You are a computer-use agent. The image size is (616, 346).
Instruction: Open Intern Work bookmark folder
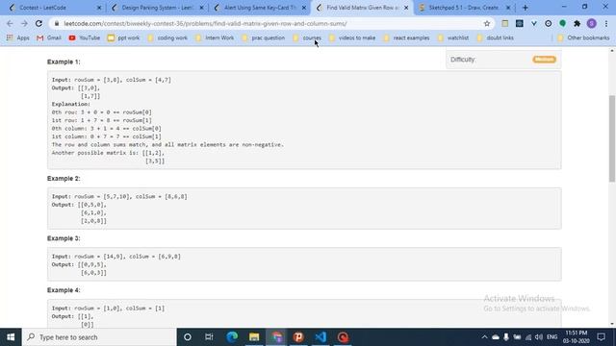(x=214, y=38)
